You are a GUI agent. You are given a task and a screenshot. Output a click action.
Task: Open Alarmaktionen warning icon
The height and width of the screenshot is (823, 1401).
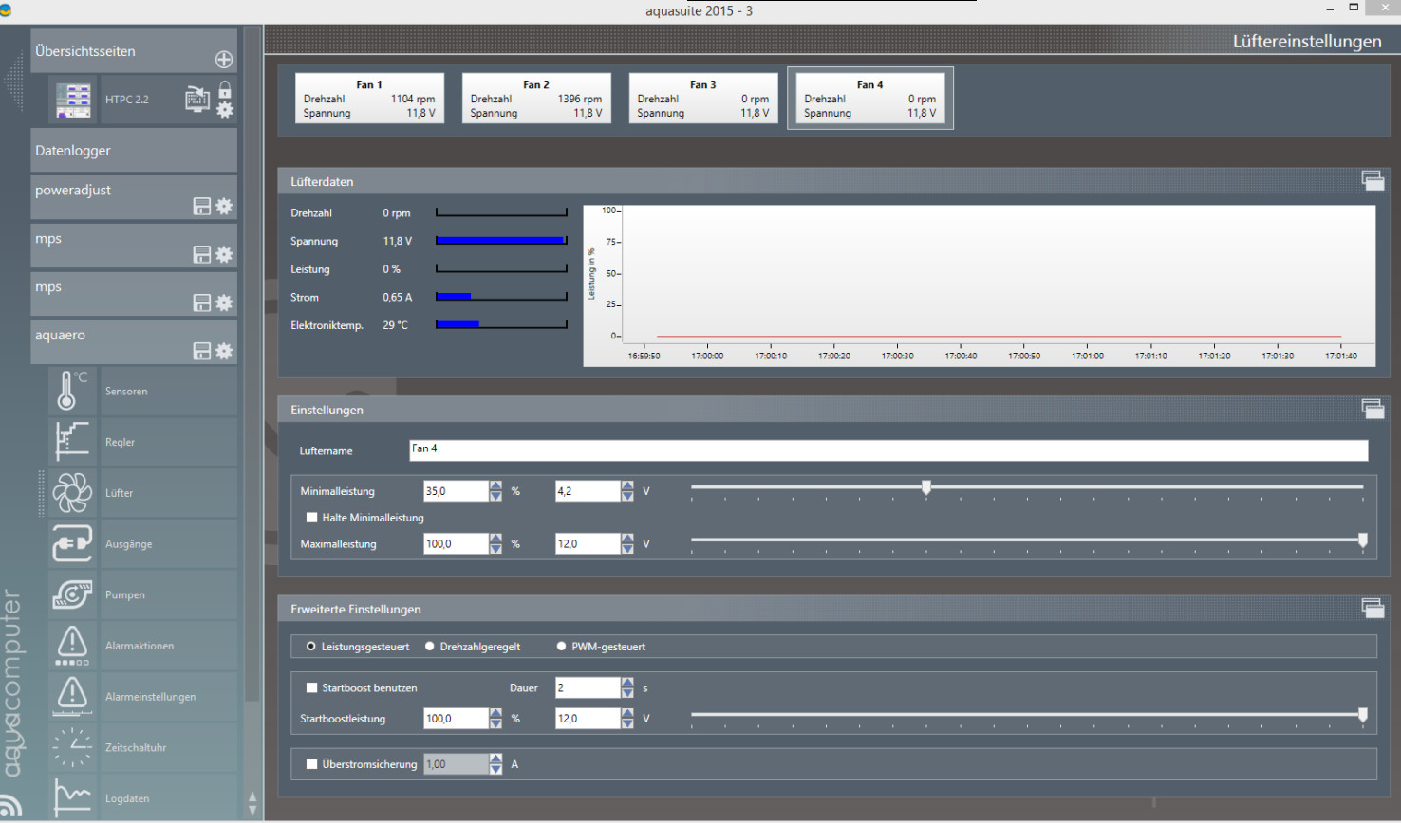[x=71, y=646]
